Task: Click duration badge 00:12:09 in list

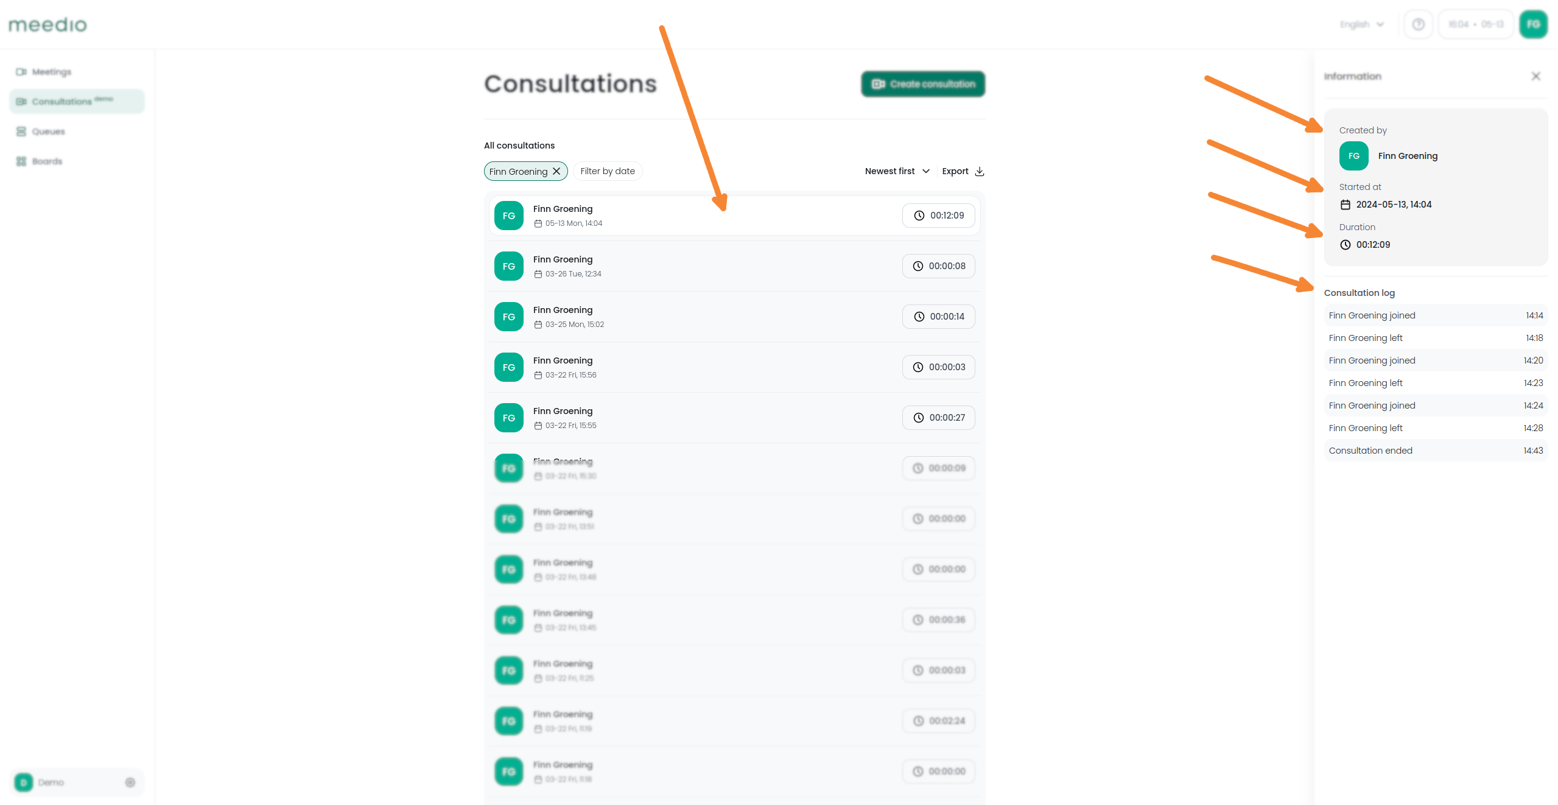Action: coord(938,216)
